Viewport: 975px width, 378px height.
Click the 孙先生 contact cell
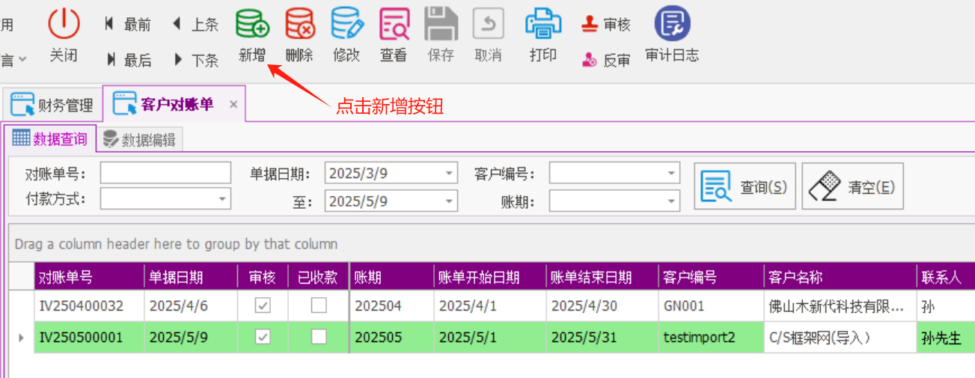coord(946,338)
